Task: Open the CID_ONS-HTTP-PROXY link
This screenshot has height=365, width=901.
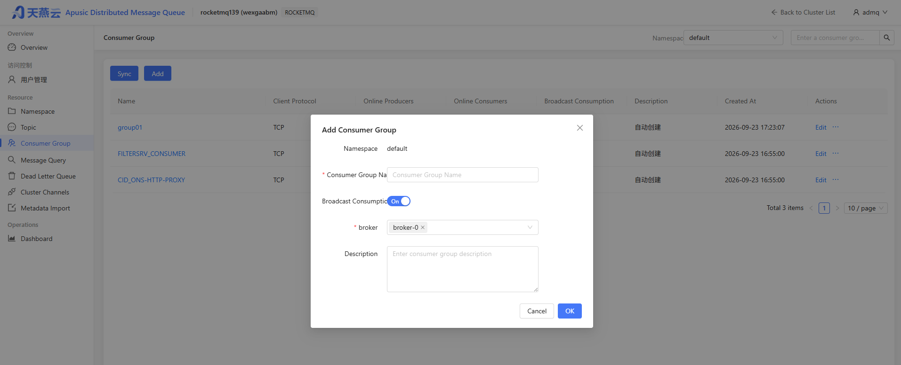Action: coord(151,180)
